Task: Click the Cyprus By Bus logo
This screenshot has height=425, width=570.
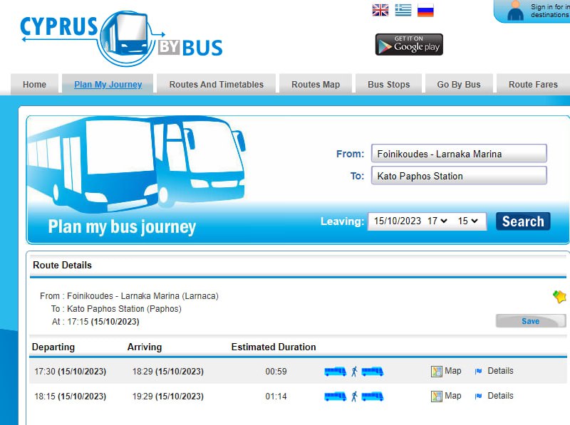Action: [x=121, y=34]
